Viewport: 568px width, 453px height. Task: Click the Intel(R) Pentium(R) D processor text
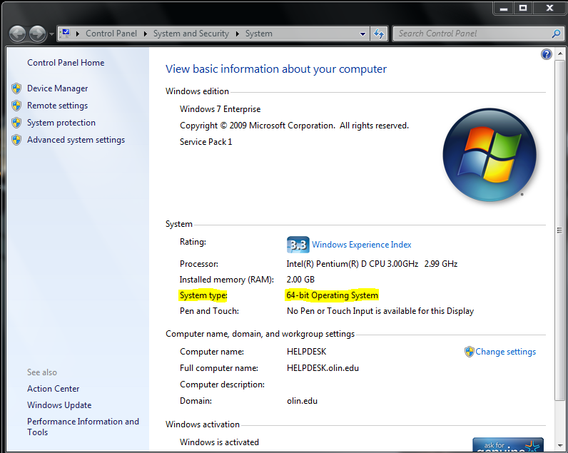(x=372, y=264)
